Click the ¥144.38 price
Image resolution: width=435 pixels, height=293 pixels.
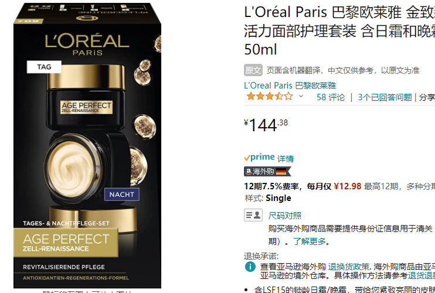[266, 125]
